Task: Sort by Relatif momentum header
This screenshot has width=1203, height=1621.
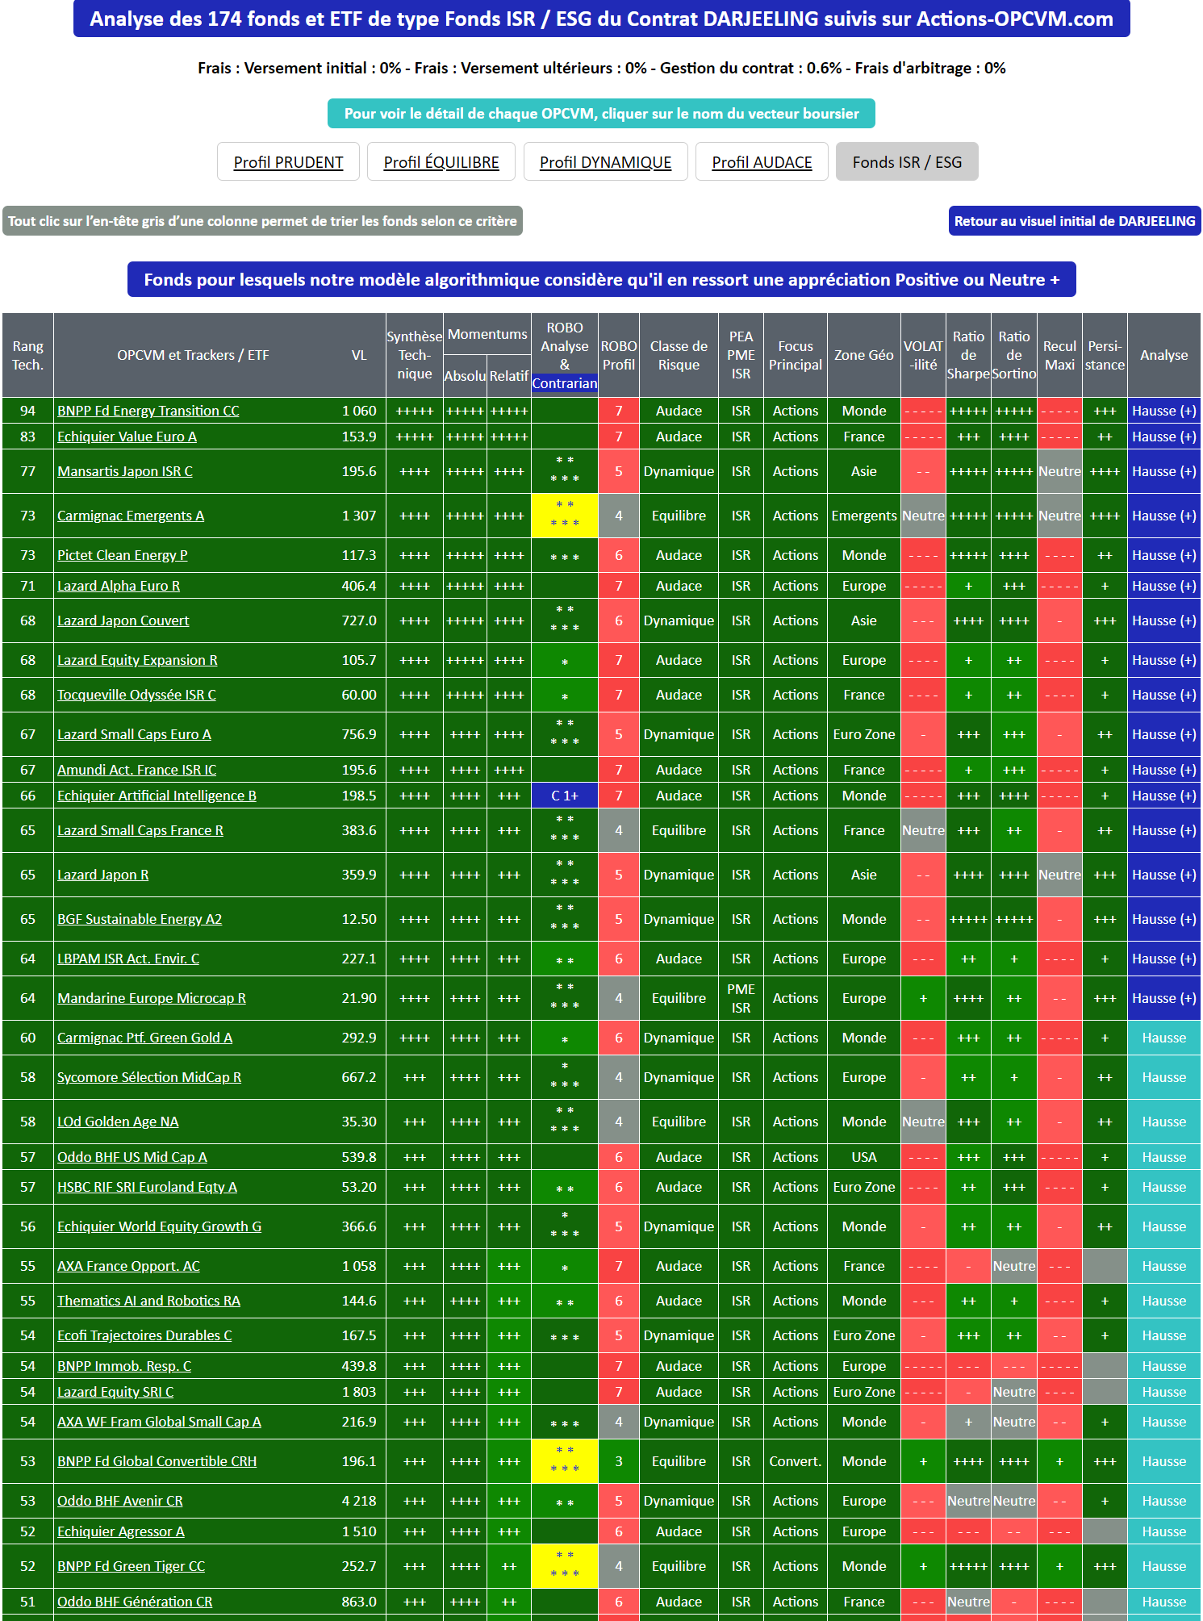Action: [509, 376]
